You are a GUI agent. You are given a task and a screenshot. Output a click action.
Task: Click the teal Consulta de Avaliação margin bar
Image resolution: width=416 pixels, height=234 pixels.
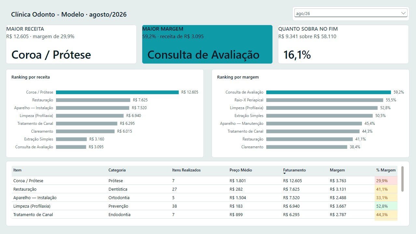tap(328, 92)
